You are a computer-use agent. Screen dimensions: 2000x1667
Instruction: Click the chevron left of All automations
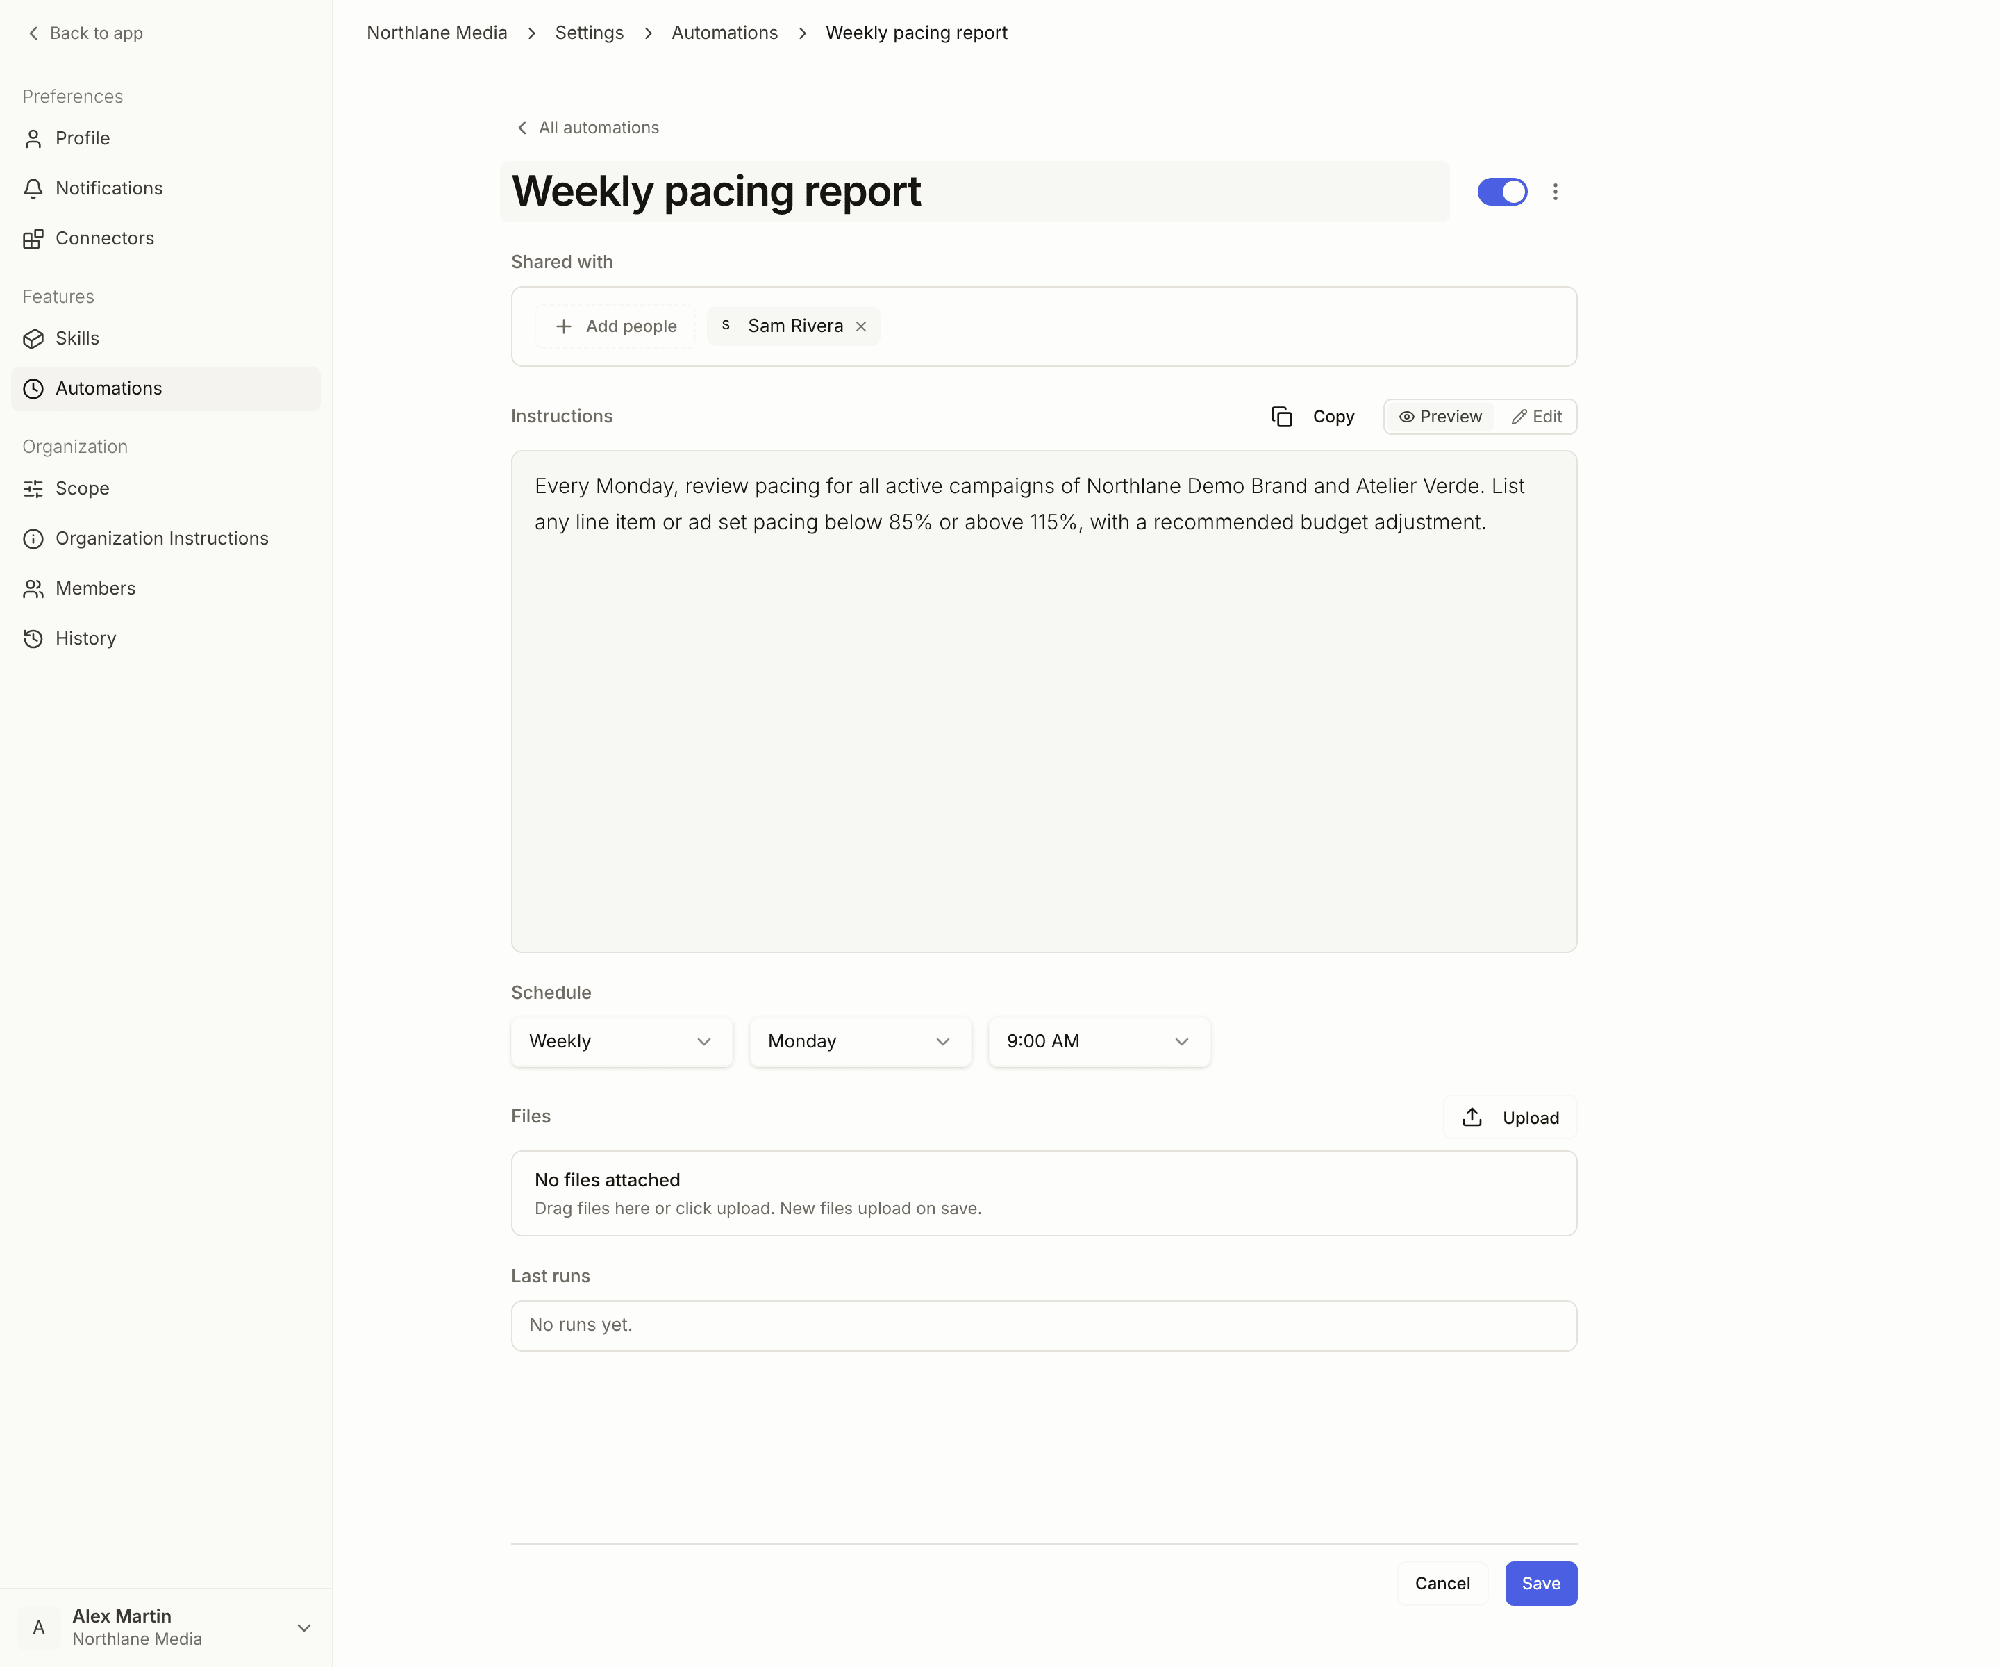[x=522, y=128]
